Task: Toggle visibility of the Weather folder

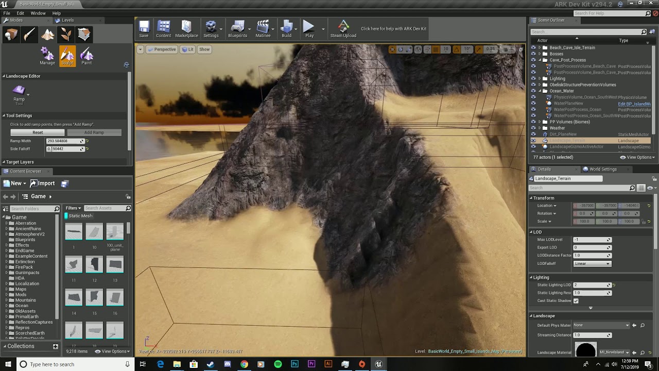Action: coord(533,128)
